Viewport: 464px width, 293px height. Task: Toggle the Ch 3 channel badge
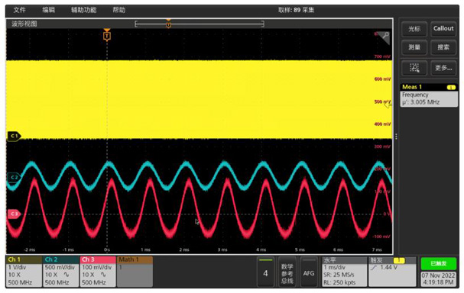click(98, 272)
